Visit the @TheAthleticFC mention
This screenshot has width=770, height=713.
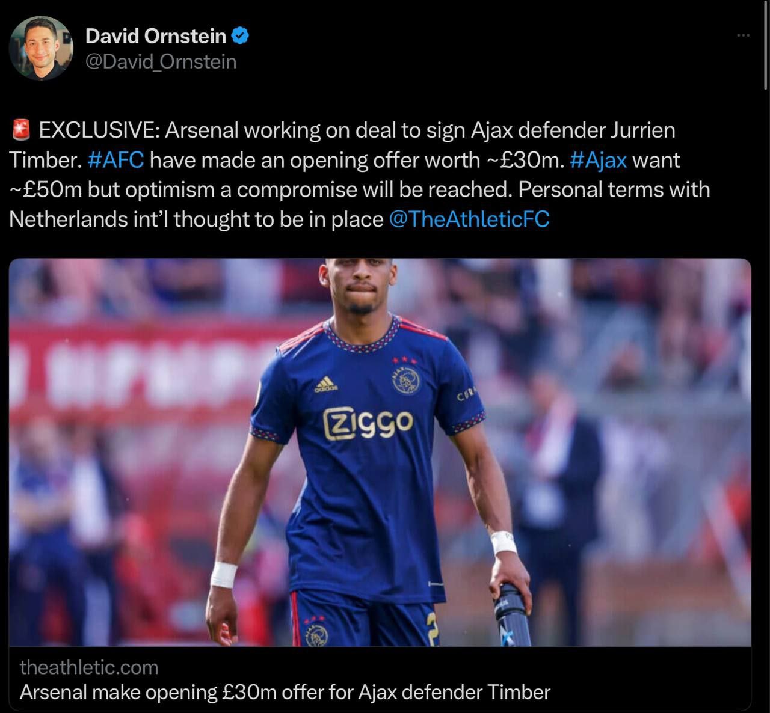pos(469,219)
